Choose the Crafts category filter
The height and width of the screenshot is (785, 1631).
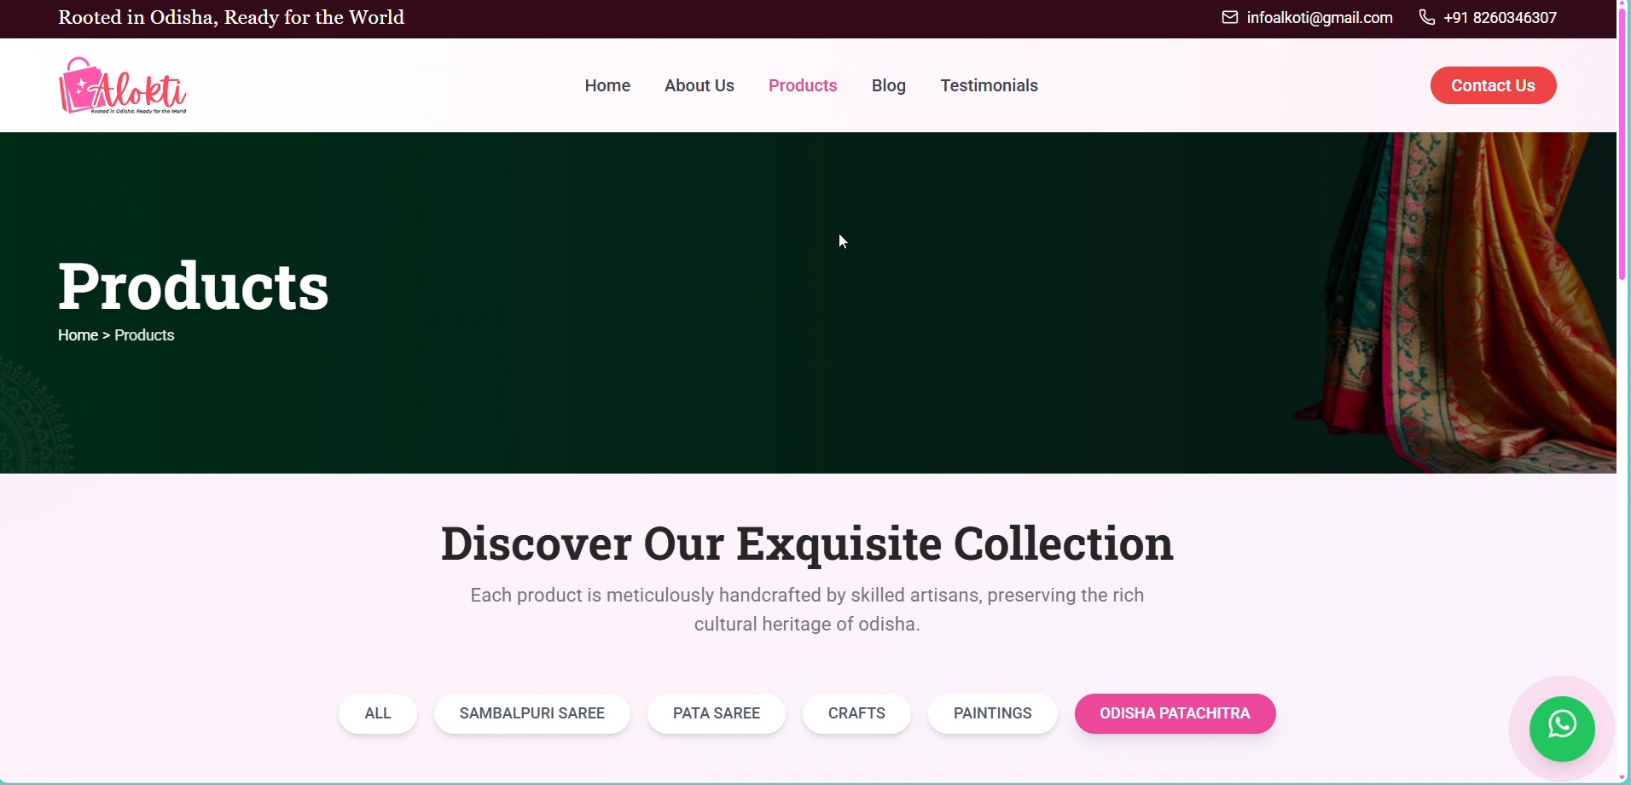pos(856,713)
